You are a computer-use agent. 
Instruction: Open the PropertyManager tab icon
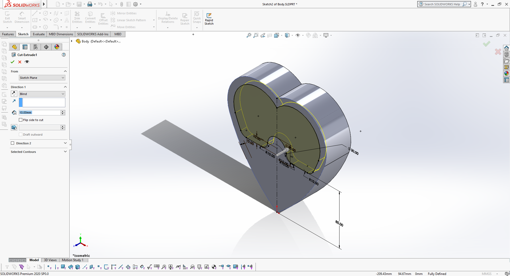coord(25,47)
